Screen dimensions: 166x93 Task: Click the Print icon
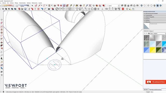[49, 9]
